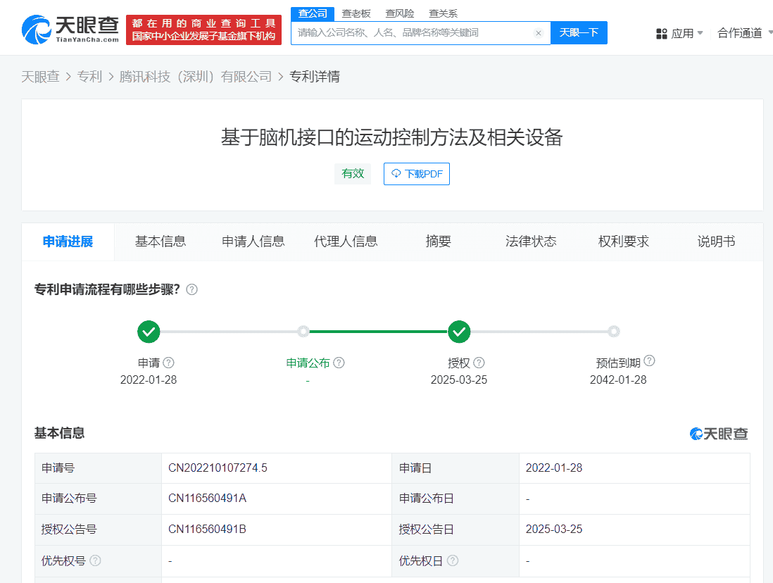The image size is (773, 583).
Task: Click help icon beside 专利申请流程有哪些步骤
Action: coord(191,289)
